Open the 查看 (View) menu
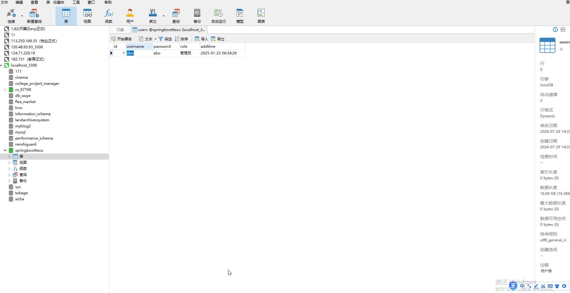 click(34, 2)
